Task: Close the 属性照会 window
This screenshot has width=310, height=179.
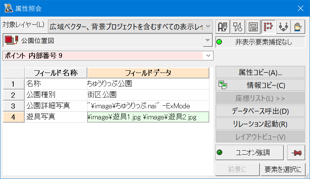Action: pyautogui.click(x=300, y=8)
